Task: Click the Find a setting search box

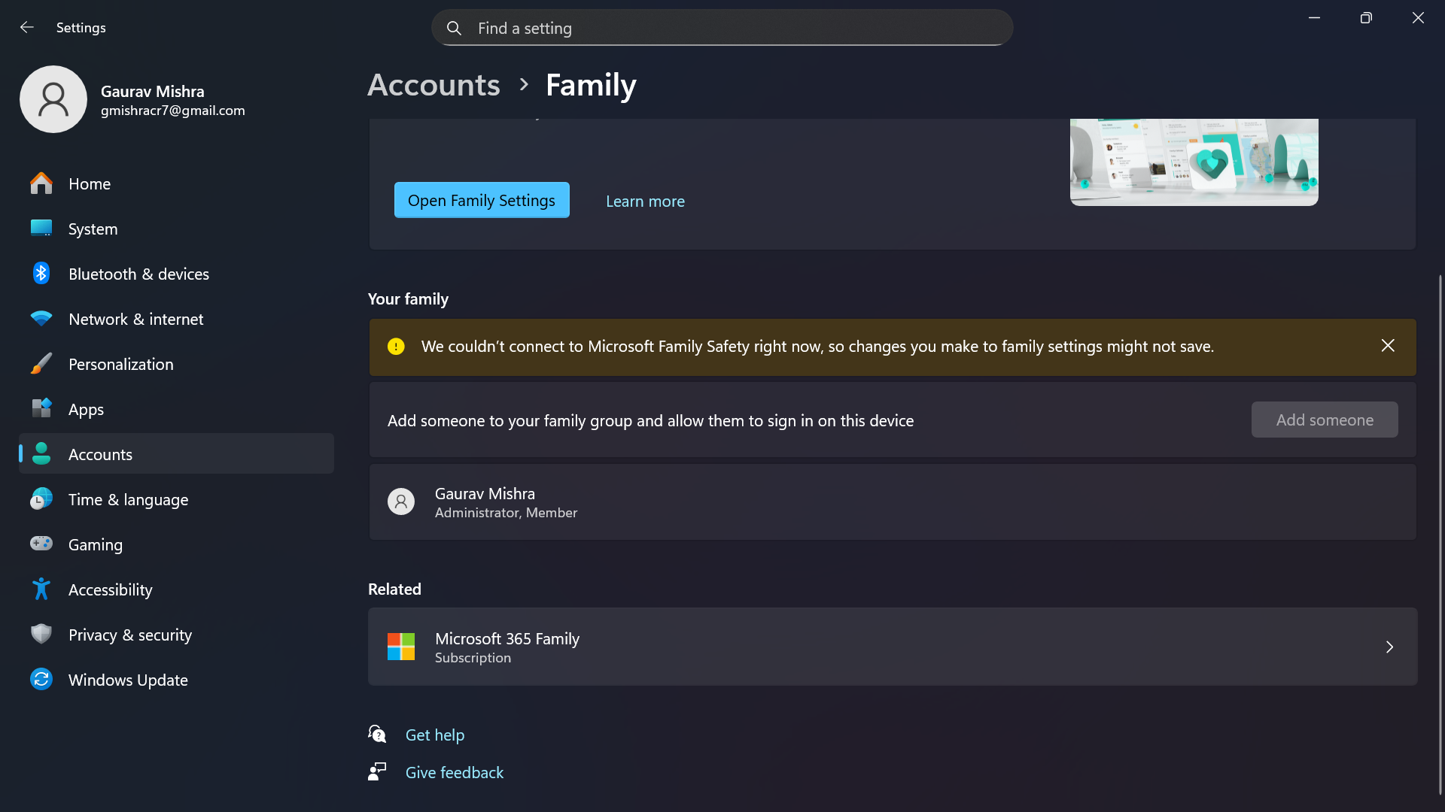Action: [x=722, y=28]
